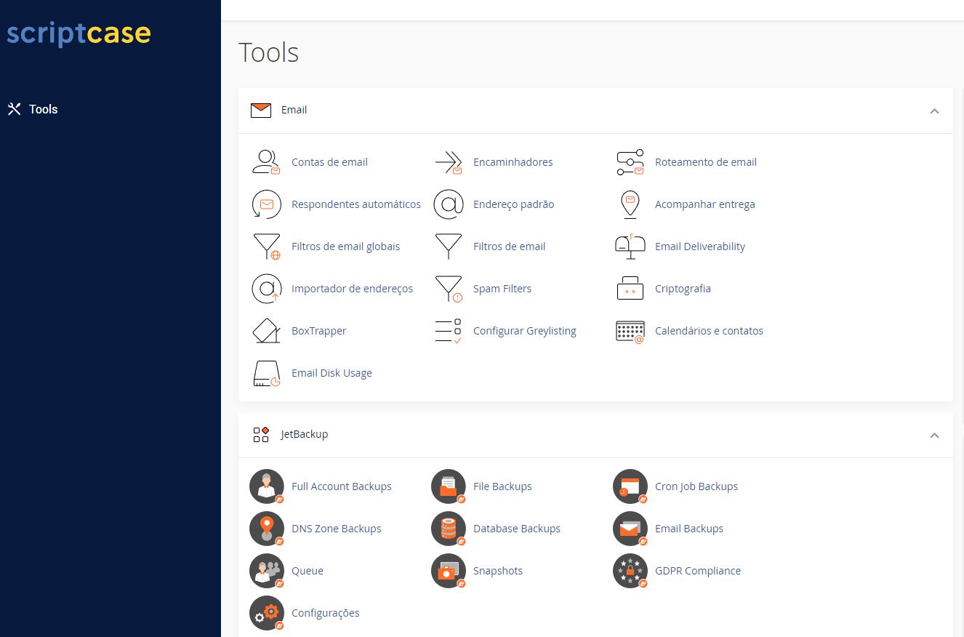The width and height of the screenshot is (964, 637).
Task: Open the DNS Zone Backups icon
Action: (266, 529)
